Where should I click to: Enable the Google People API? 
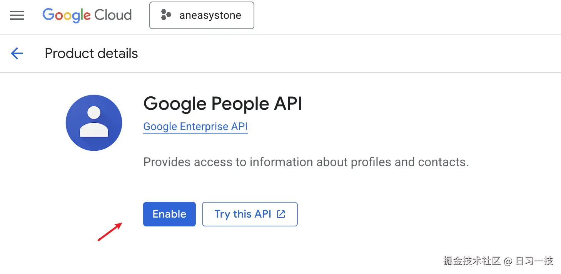(169, 214)
